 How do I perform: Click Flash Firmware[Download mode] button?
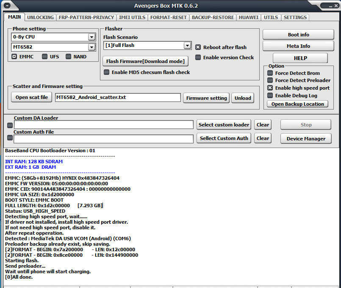[x=145, y=61]
